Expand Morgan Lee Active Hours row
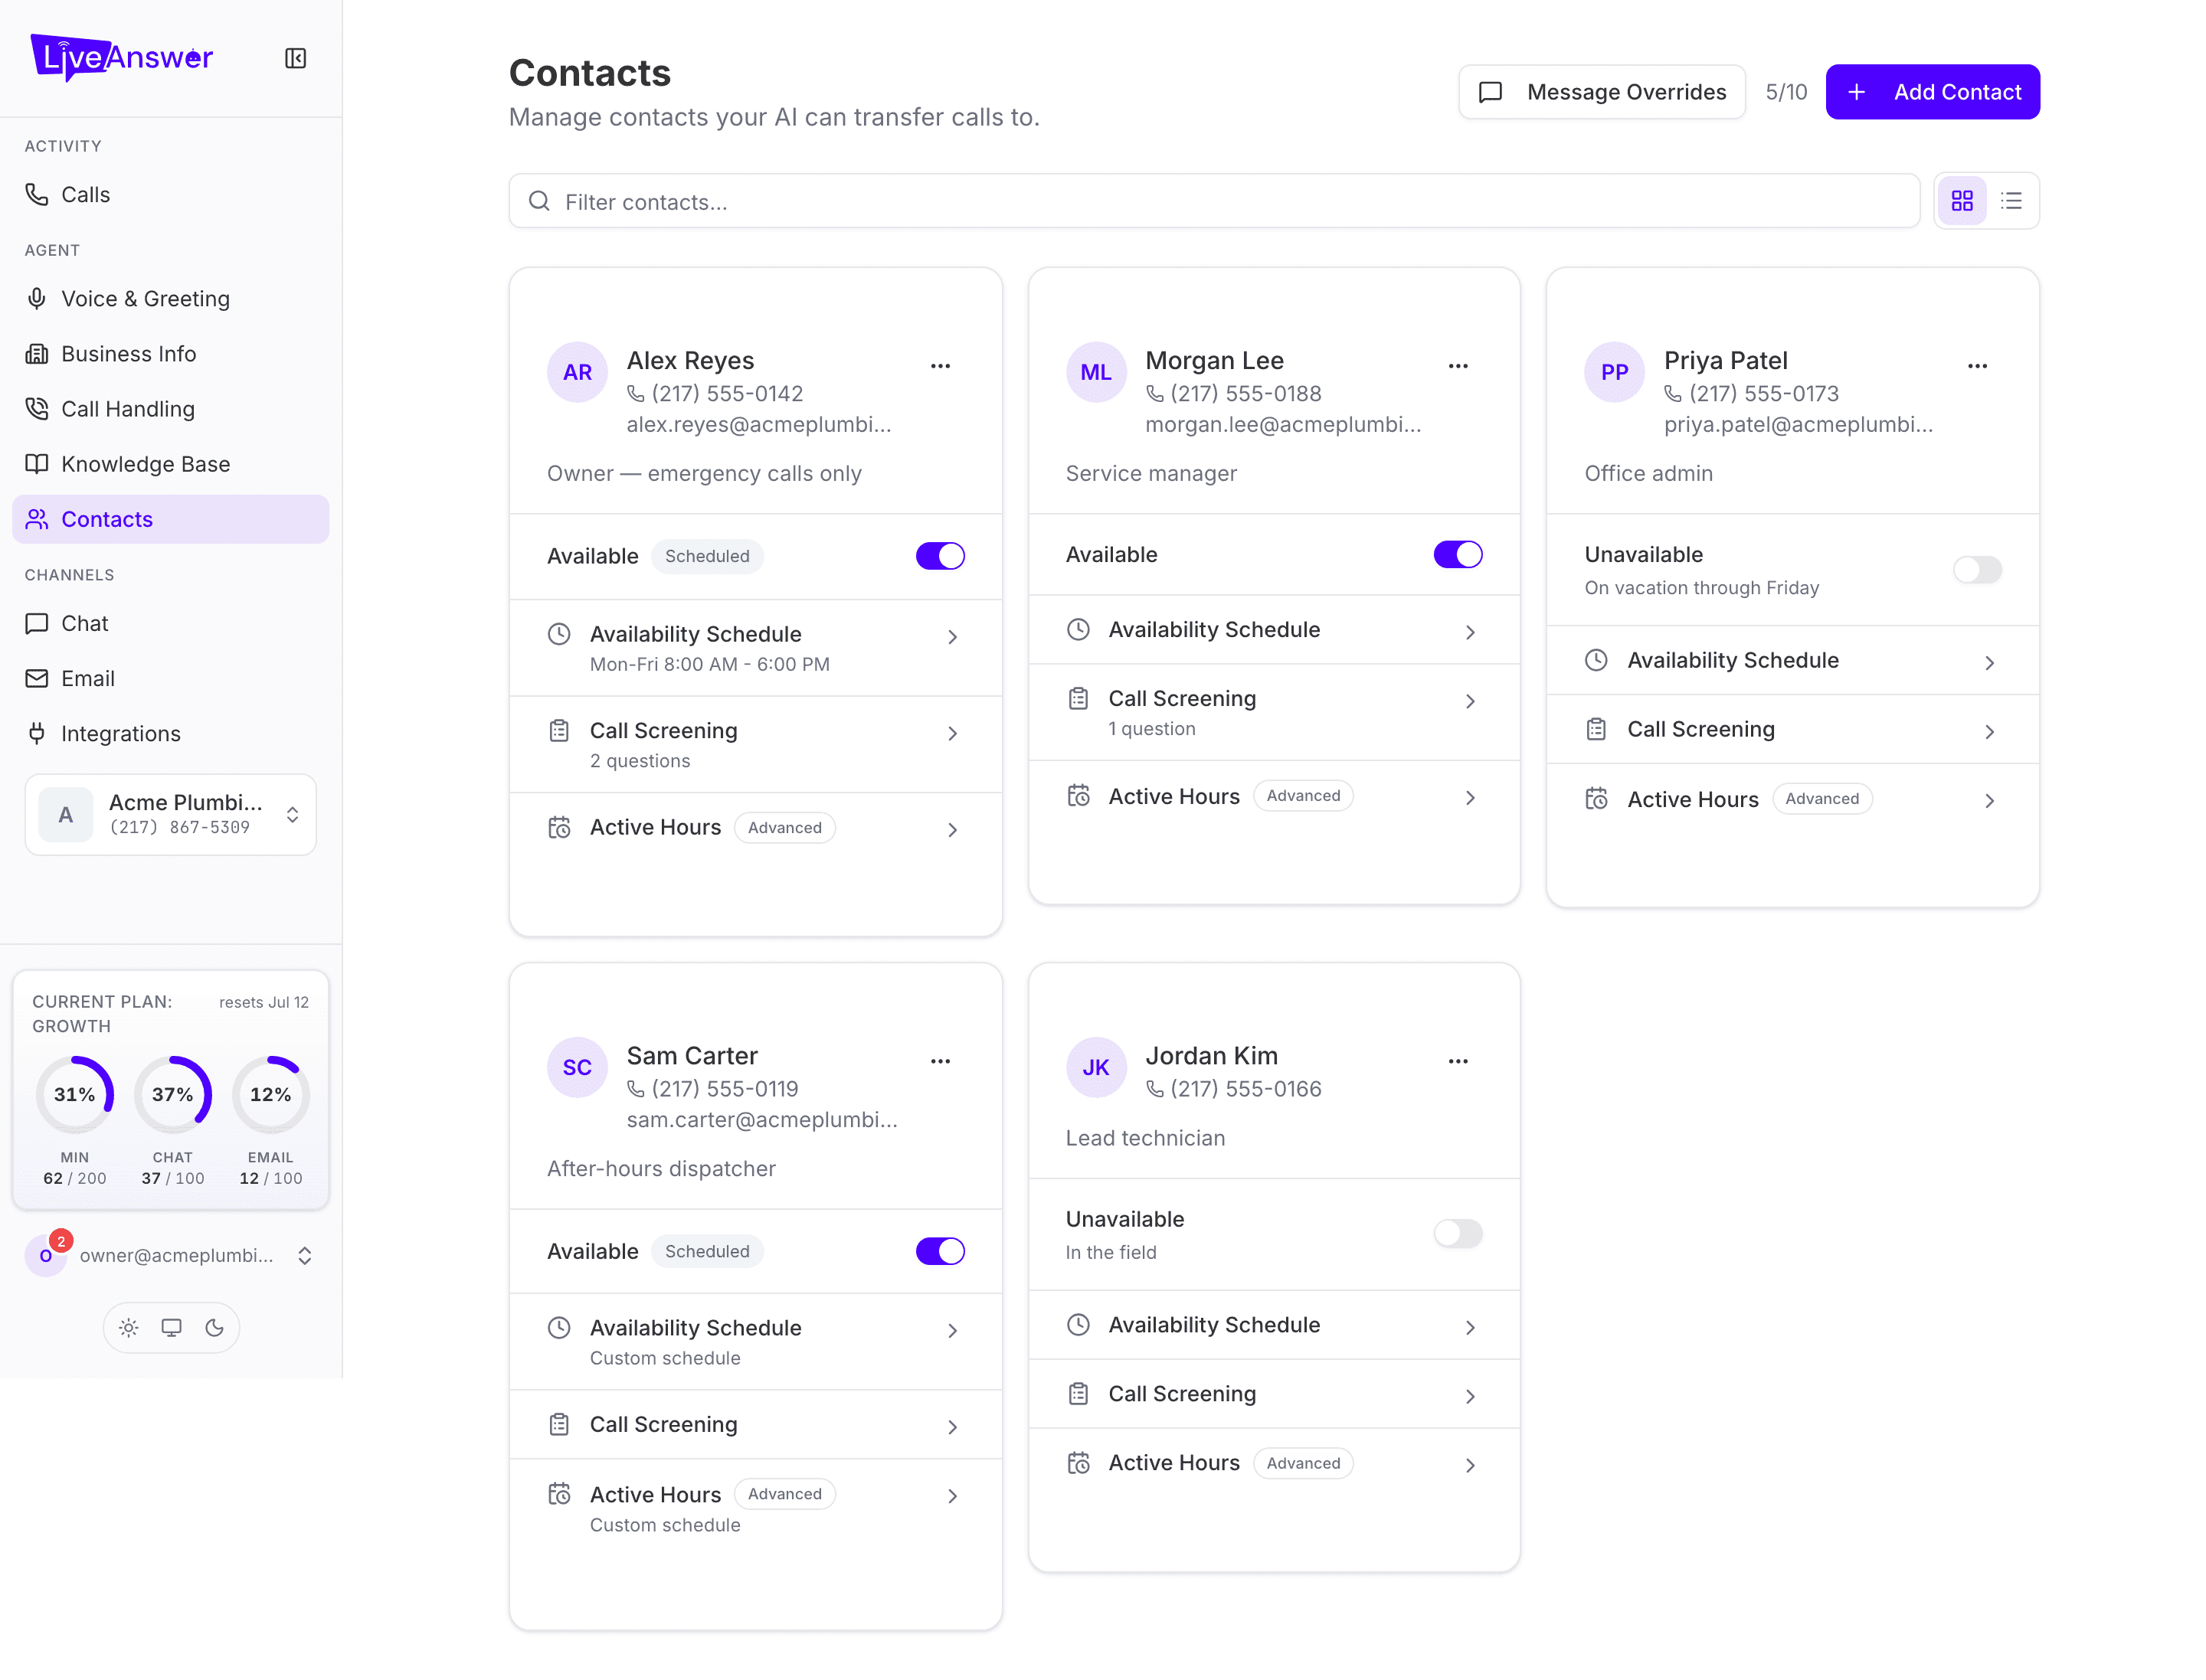The width and height of the screenshot is (2206, 1680). tap(1274, 796)
